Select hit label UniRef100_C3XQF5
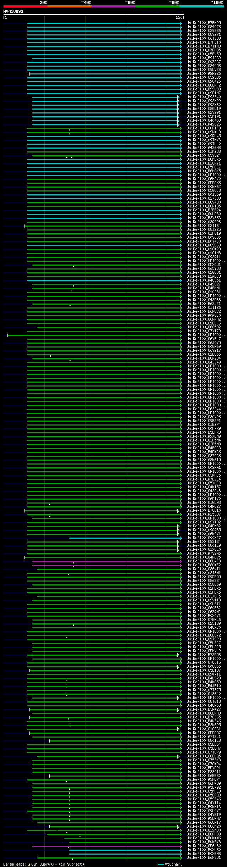This screenshot has height=867, width=227. 204,596
